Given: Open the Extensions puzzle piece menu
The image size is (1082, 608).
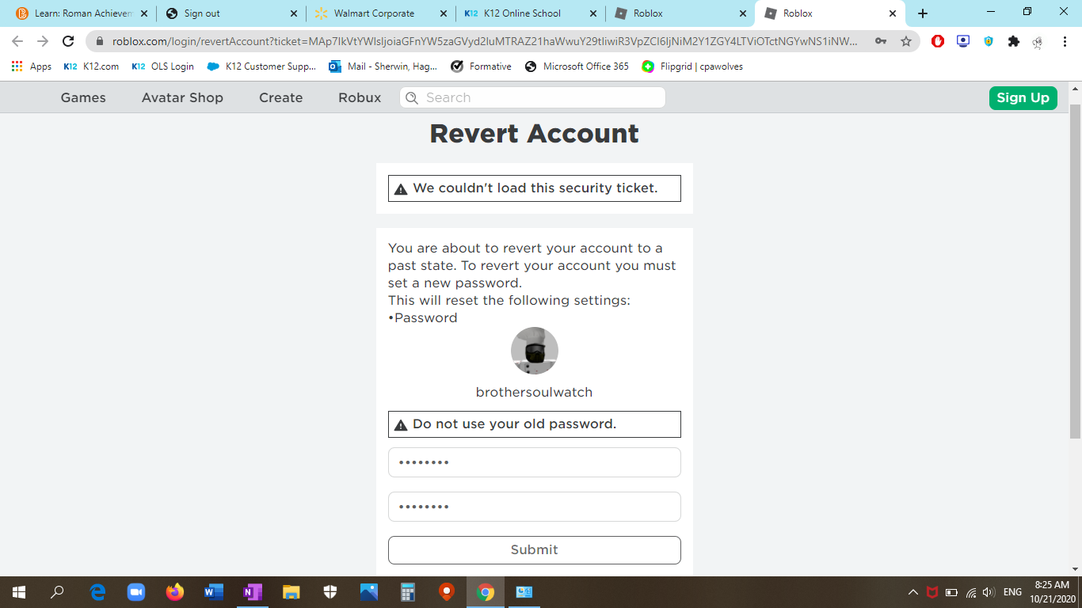Looking at the screenshot, I should pos(1014,41).
